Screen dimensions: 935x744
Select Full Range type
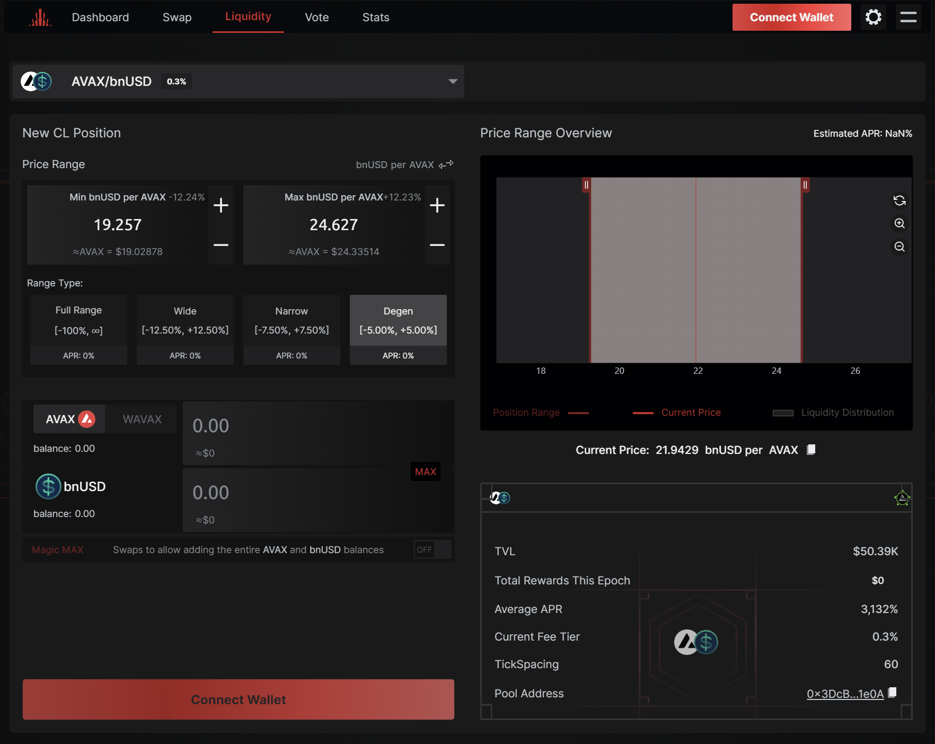tap(78, 330)
